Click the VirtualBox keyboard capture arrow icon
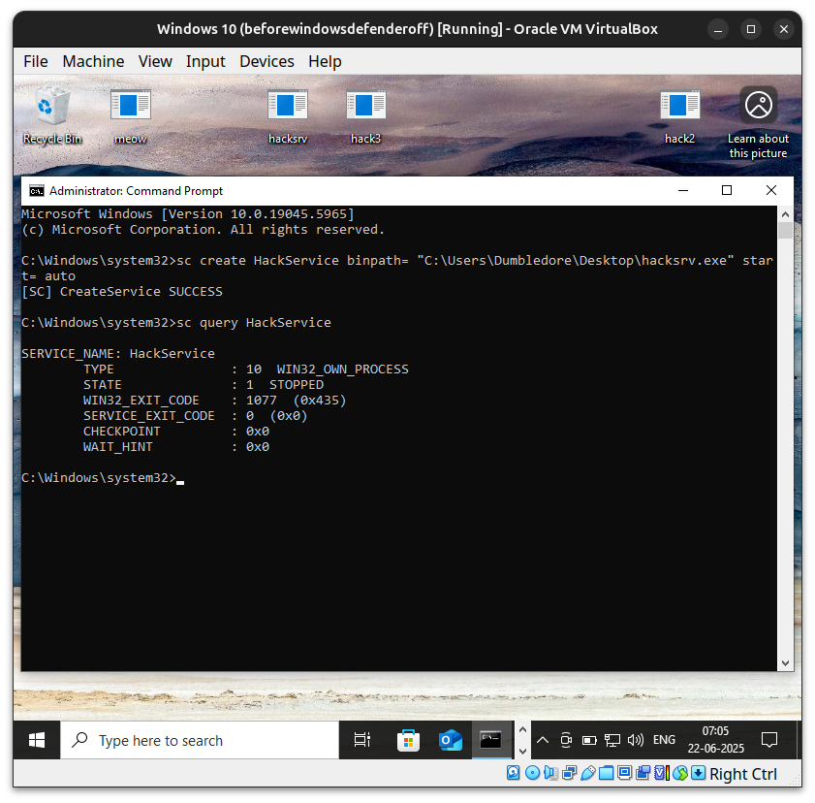This screenshot has height=803, width=815. [x=699, y=773]
